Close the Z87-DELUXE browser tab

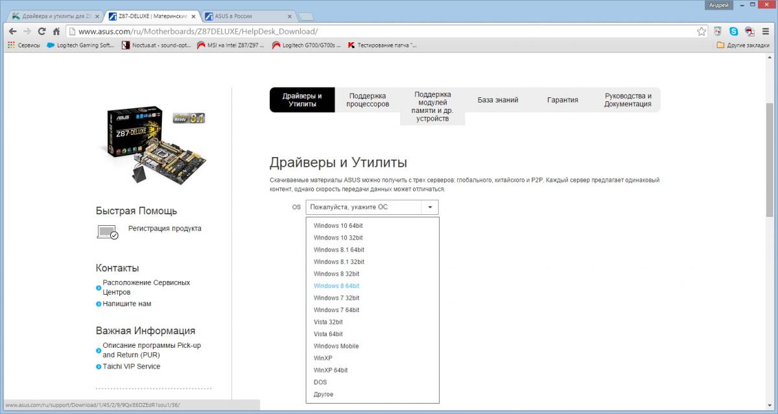coord(193,15)
